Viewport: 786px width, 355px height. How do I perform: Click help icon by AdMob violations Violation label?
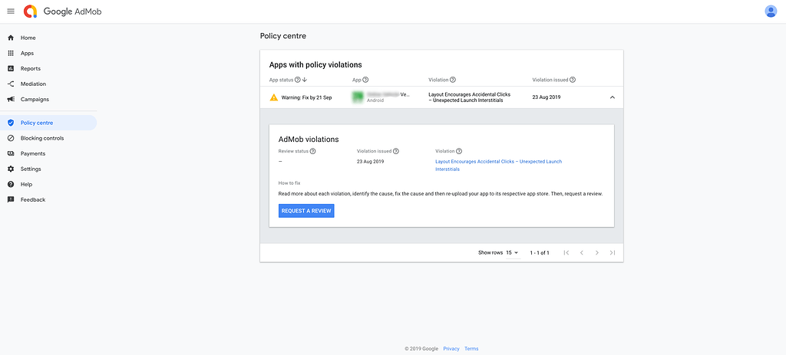pos(459,151)
